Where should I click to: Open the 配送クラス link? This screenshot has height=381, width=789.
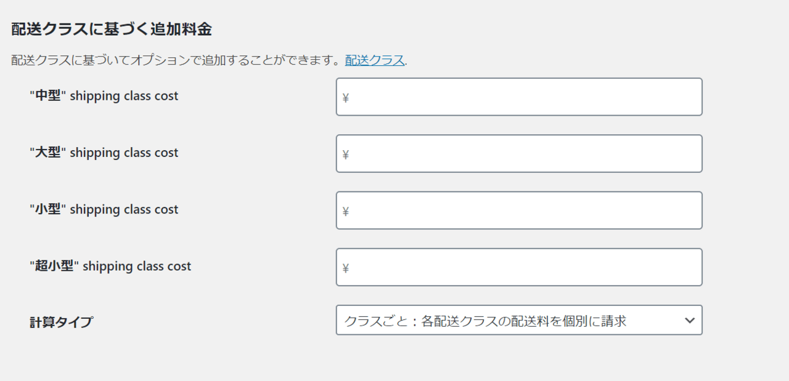[375, 60]
